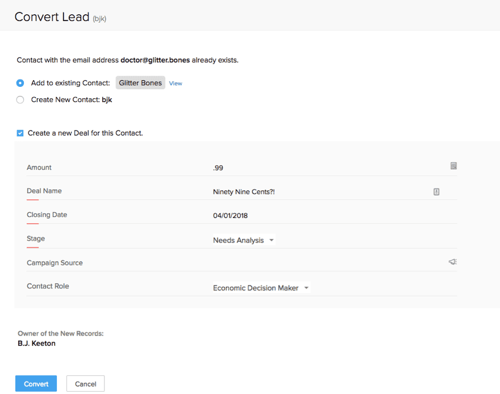Open the Campaign Source megaphone lookup icon
The height and width of the screenshot is (394, 500).
point(452,262)
